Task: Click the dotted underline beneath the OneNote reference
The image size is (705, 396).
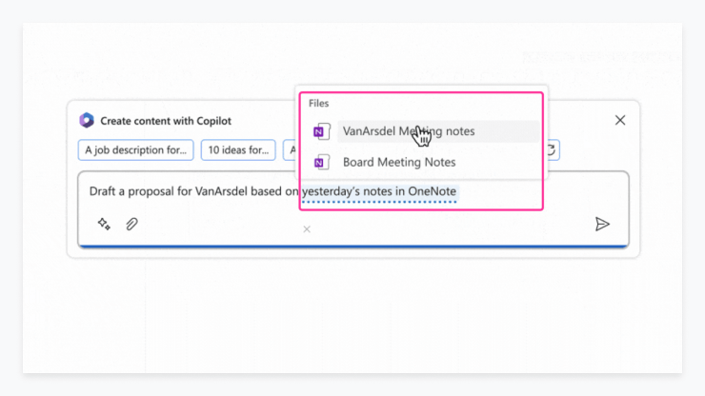Action: (x=379, y=202)
